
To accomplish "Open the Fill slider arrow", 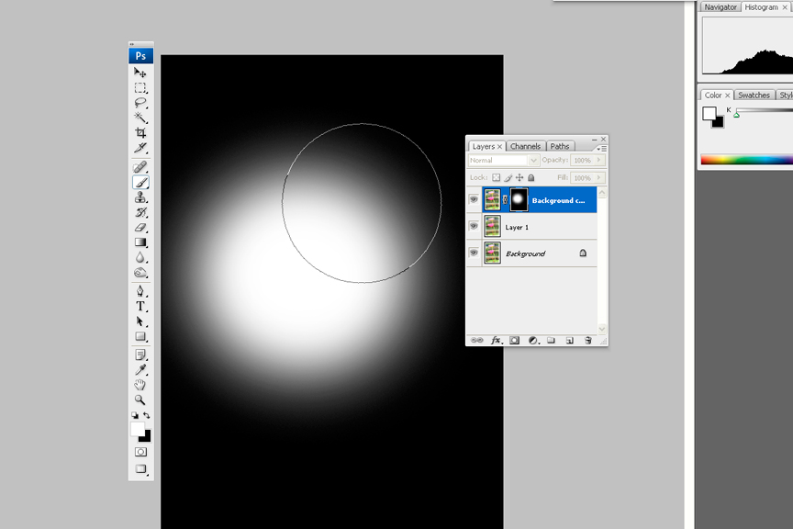I will [599, 177].
